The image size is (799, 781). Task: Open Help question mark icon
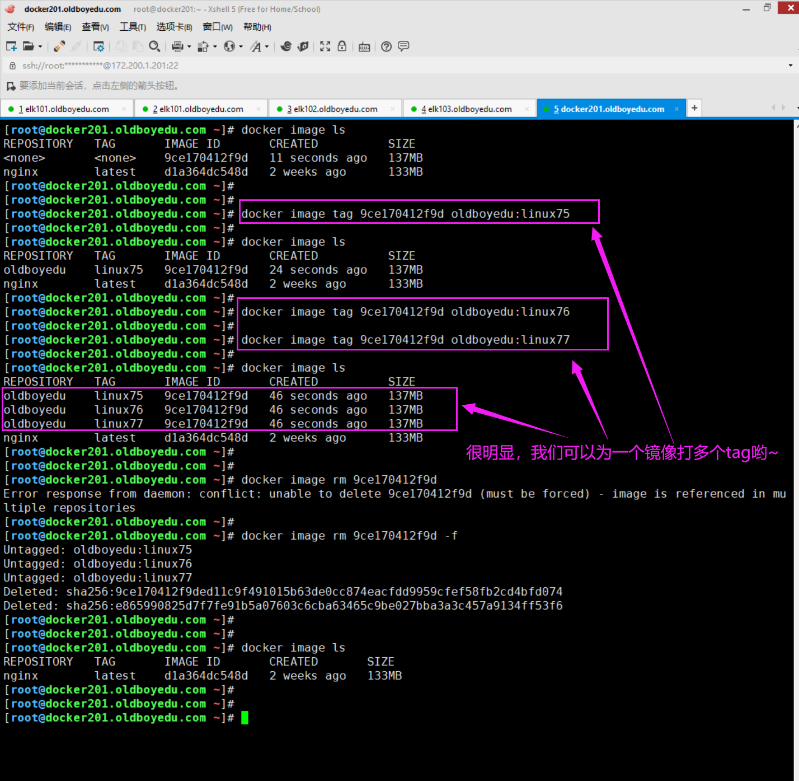[x=386, y=46]
